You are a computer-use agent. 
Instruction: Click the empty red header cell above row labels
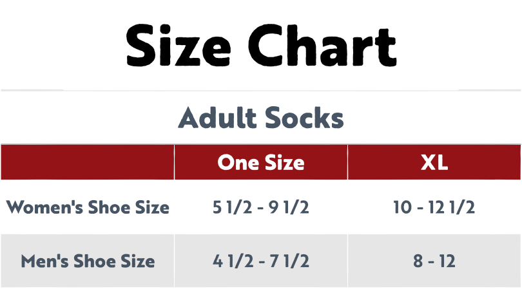coord(88,162)
